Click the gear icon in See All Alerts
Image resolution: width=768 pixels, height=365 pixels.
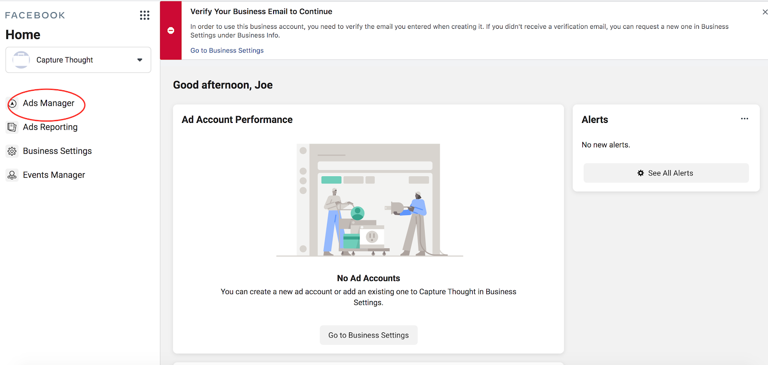pyautogui.click(x=641, y=173)
